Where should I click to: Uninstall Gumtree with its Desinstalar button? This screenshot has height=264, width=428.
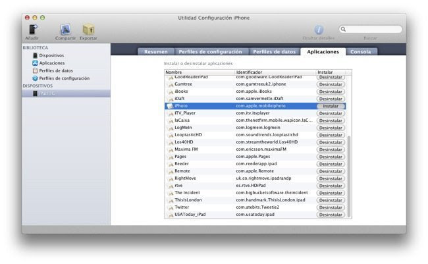(x=331, y=84)
